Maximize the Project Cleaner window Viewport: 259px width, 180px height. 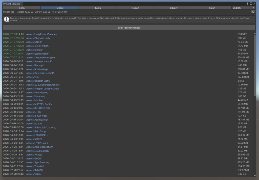click(x=251, y=4)
